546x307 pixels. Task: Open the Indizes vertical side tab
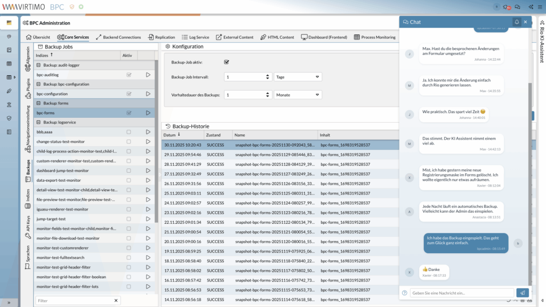[x=28, y=195]
